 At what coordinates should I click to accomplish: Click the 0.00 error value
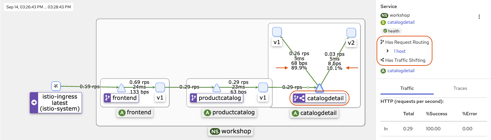point(467,129)
